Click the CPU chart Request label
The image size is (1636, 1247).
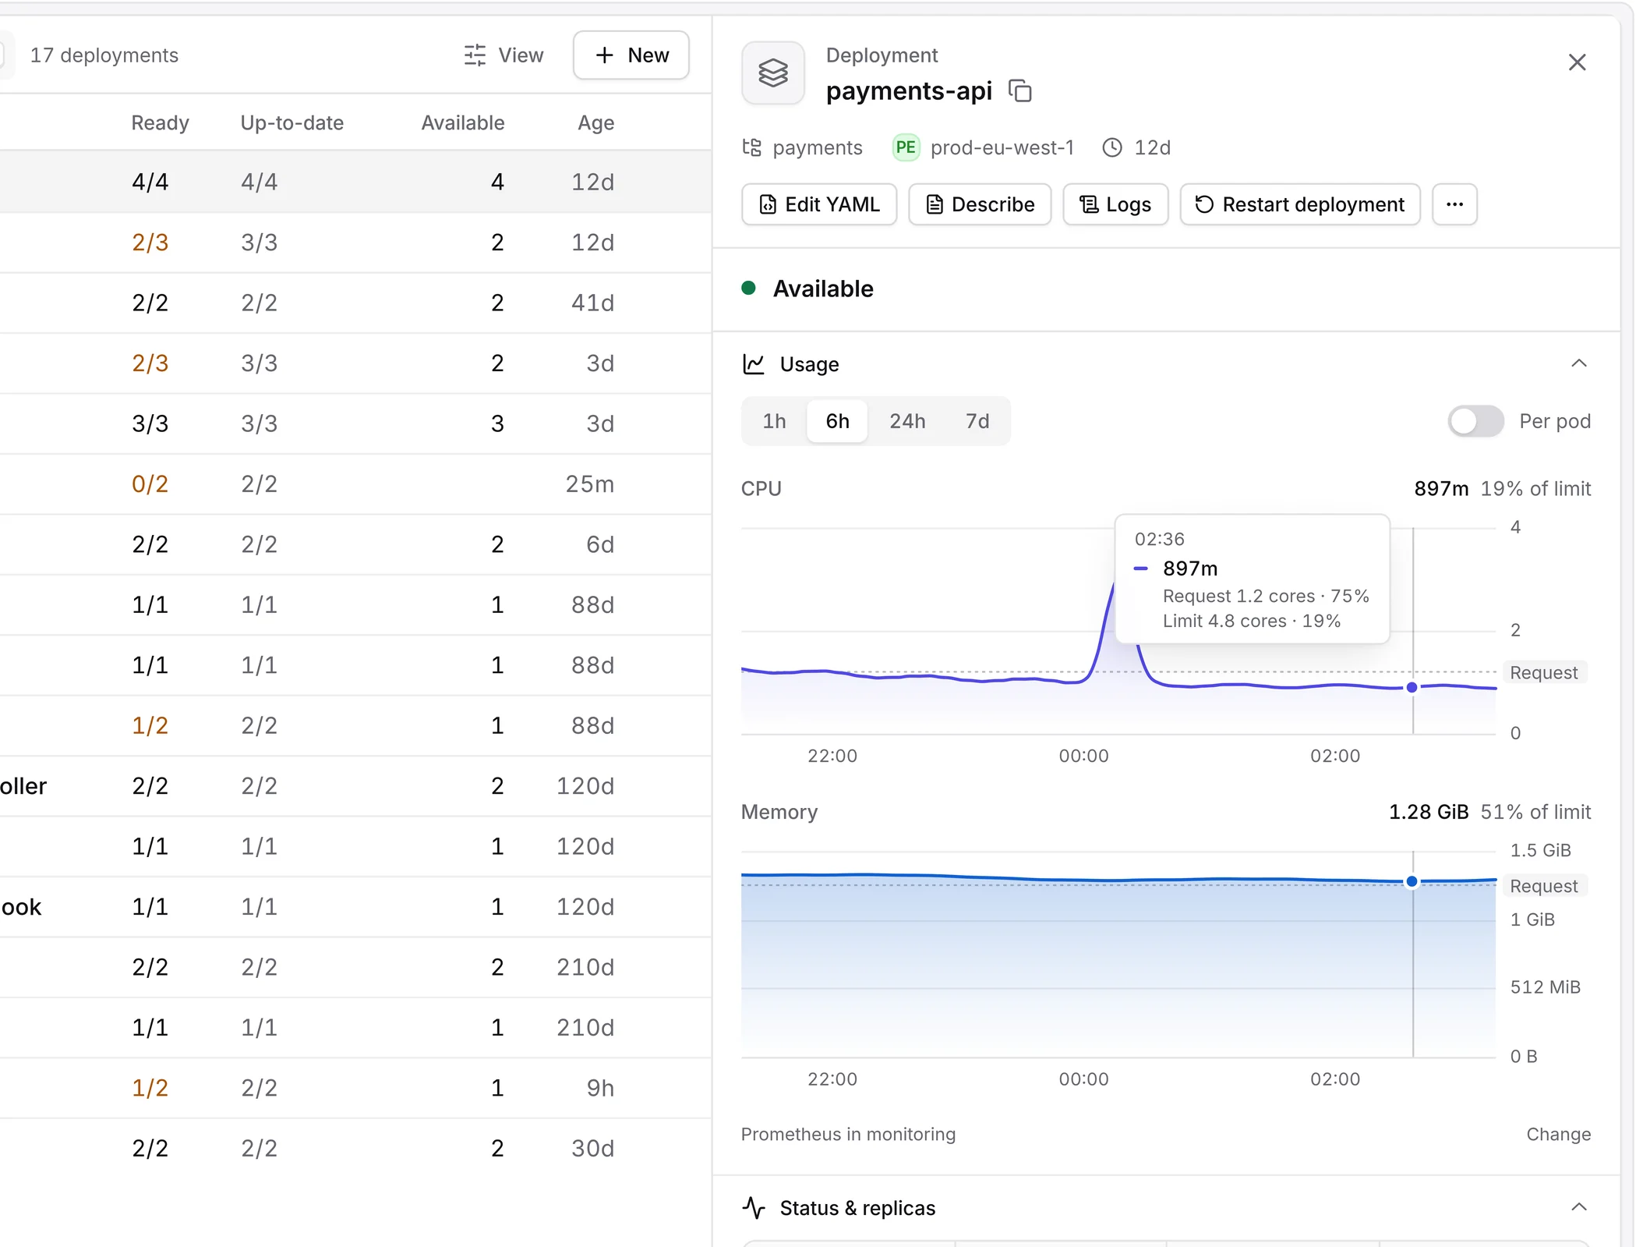tap(1543, 672)
